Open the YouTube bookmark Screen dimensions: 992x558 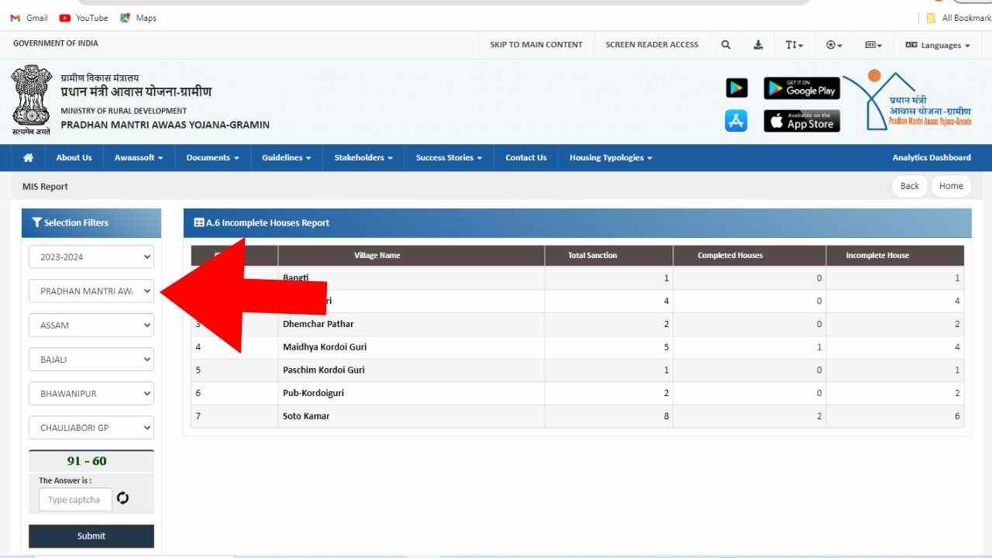[84, 18]
